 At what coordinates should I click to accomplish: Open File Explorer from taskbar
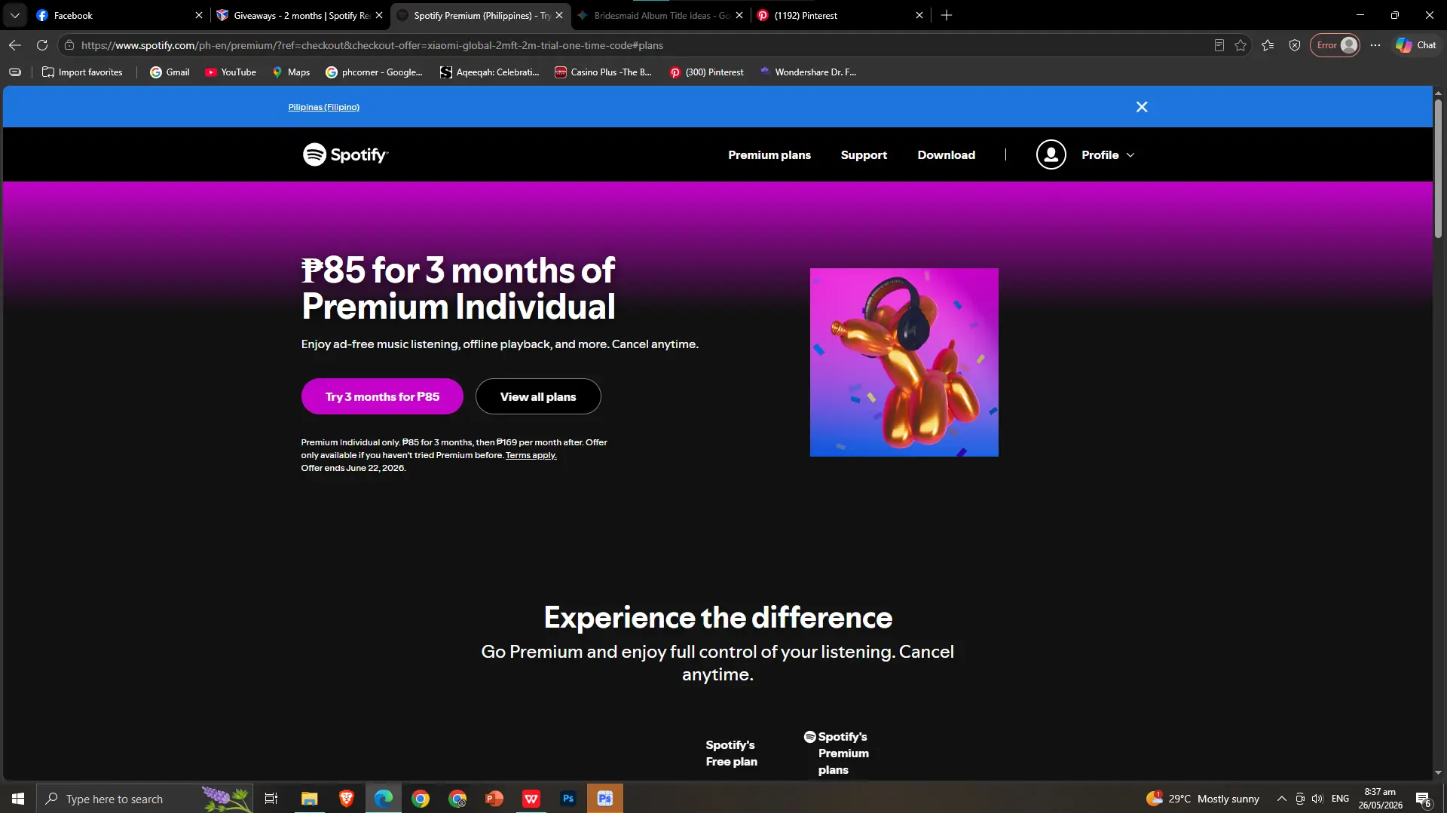310,799
